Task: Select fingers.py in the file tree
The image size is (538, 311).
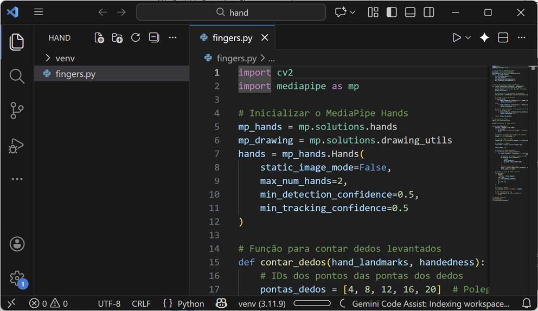Action: (112, 74)
